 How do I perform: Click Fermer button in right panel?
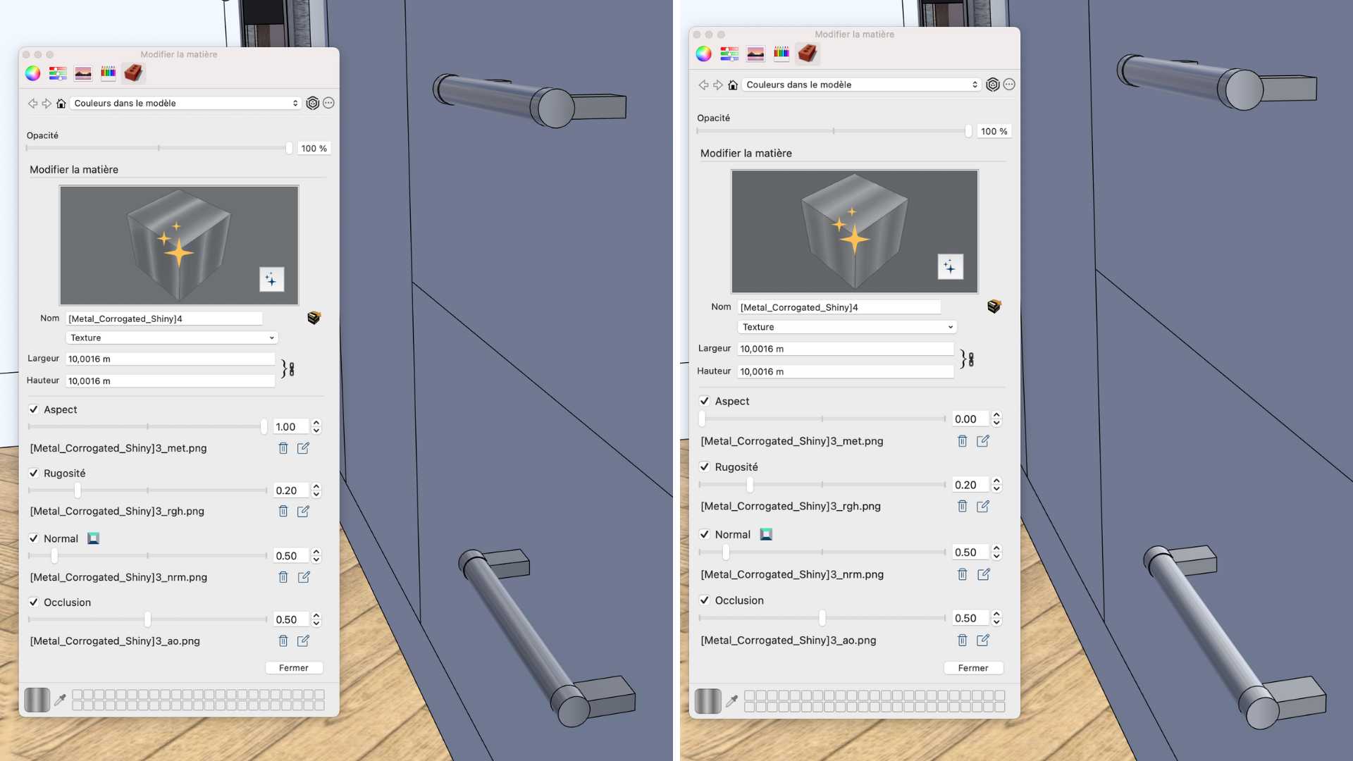pyautogui.click(x=973, y=668)
